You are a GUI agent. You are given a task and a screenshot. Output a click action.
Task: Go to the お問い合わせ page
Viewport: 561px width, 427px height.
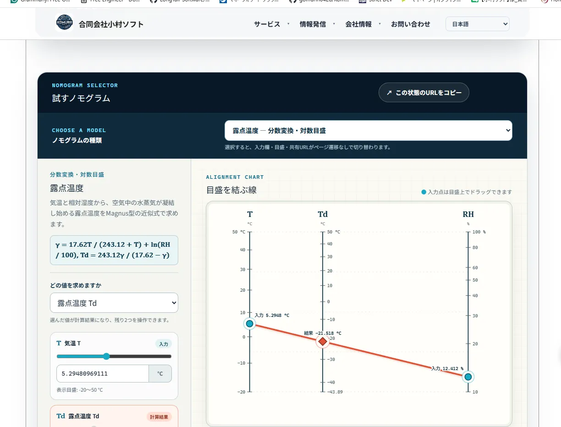pos(411,24)
